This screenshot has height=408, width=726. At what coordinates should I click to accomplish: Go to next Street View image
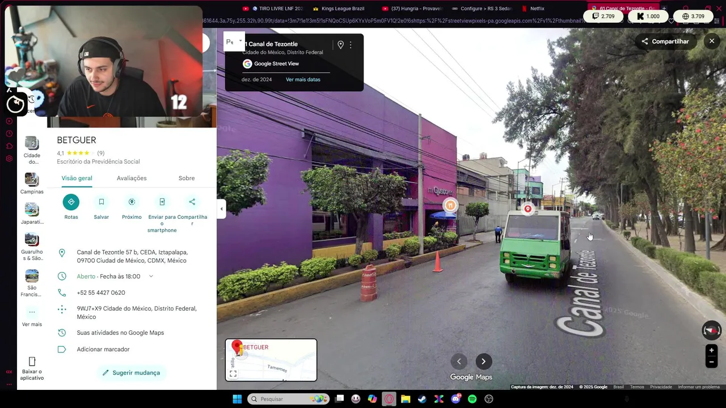(x=483, y=362)
